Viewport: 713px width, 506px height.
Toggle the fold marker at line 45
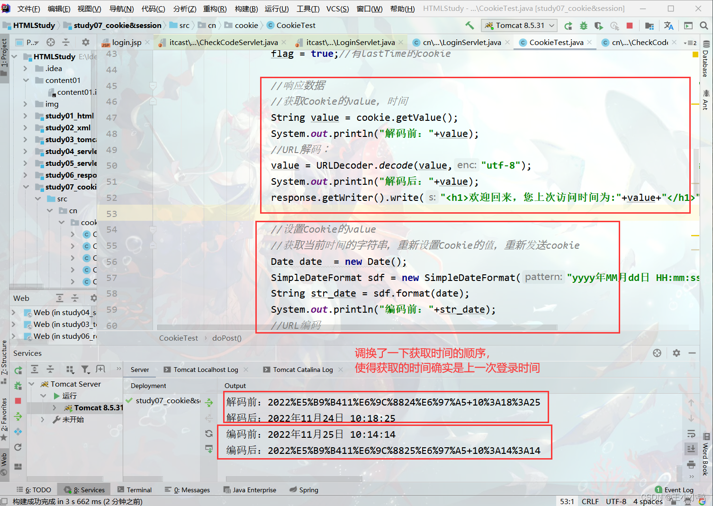(153, 86)
